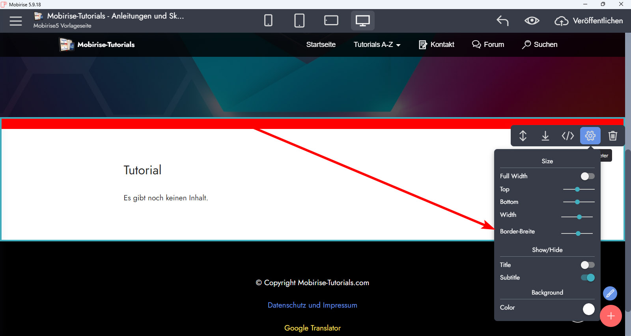Click the Google Translator link

click(x=312, y=328)
